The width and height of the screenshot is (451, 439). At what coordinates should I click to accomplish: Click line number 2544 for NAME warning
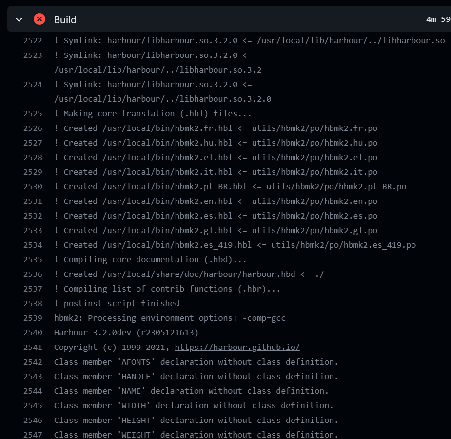(x=33, y=391)
